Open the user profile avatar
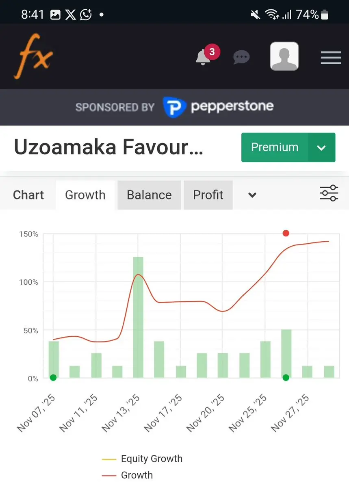Screen dimensions: 349x487 click(x=284, y=56)
